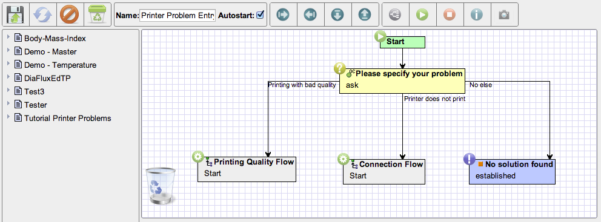Click the left arrow toolbar button
The image size is (601, 222).
click(x=310, y=15)
